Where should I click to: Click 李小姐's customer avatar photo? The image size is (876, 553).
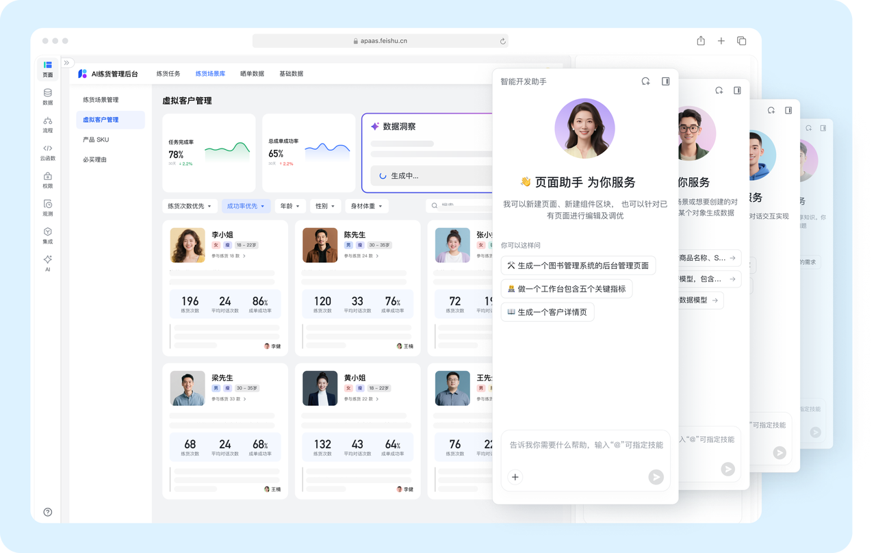click(x=188, y=245)
